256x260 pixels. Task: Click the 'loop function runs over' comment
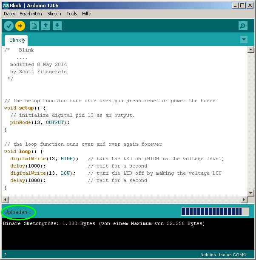pyautogui.click(x=83, y=144)
